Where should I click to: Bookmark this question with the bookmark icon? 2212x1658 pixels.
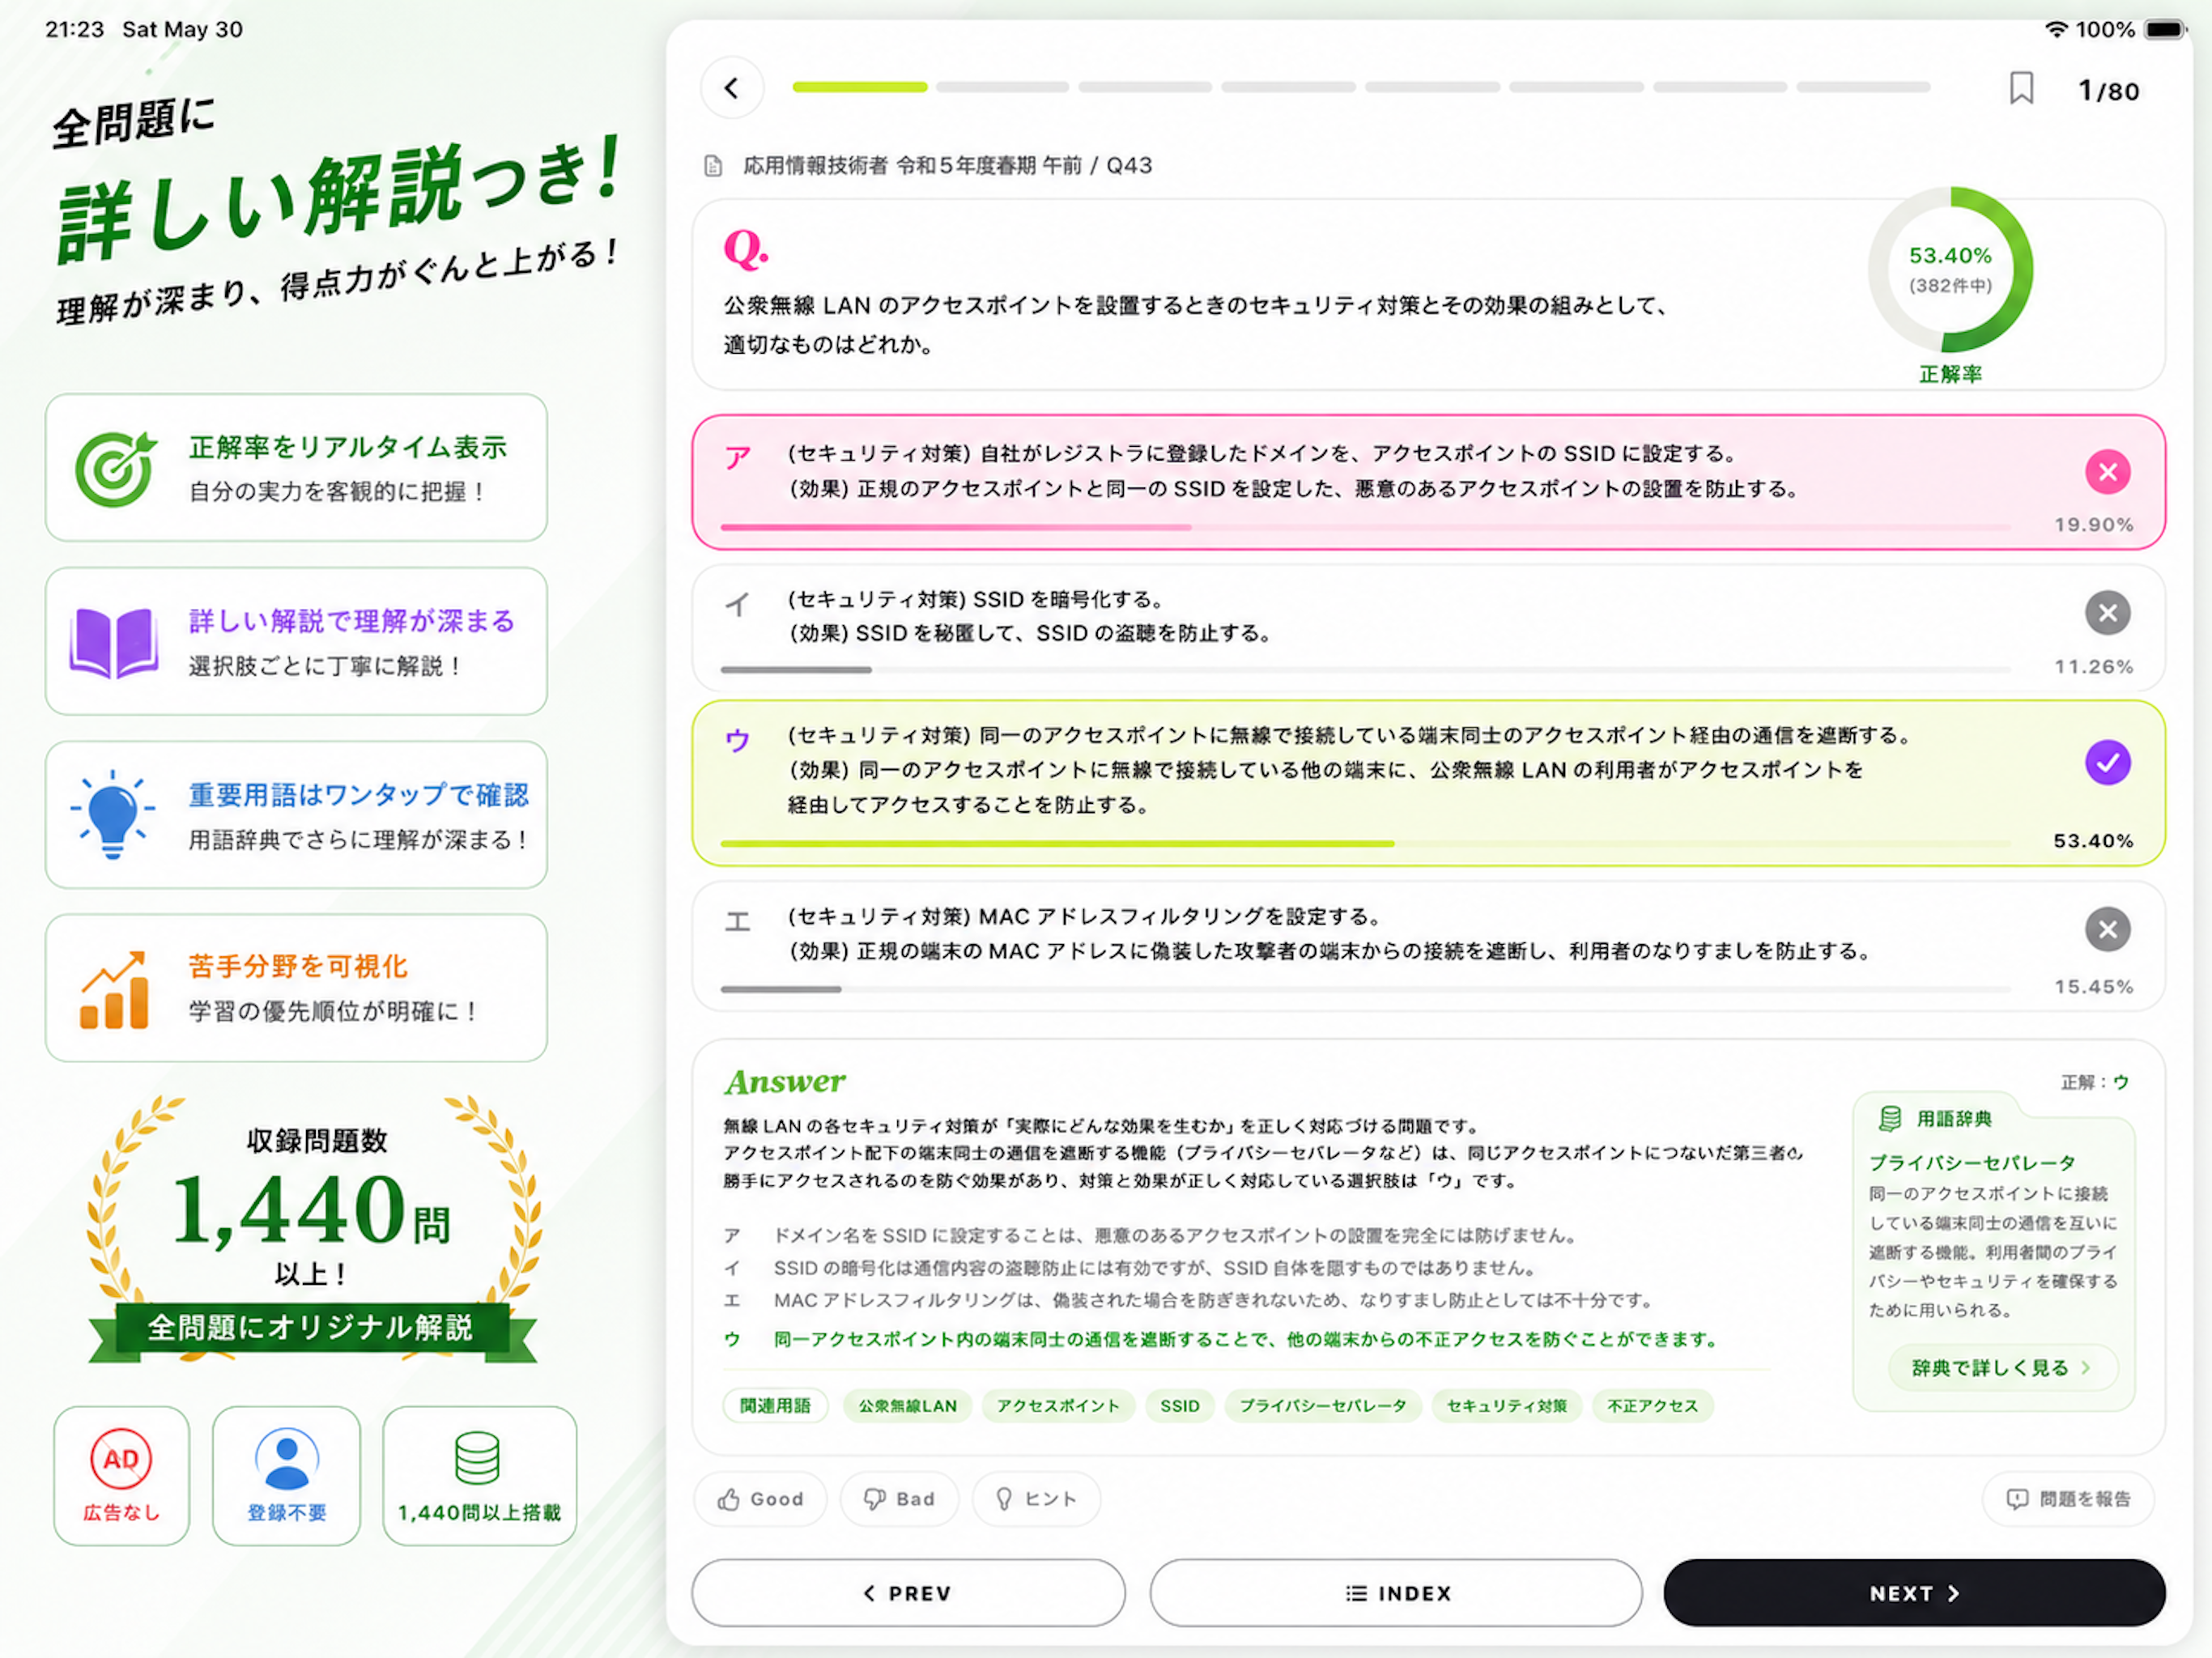coord(2021,89)
